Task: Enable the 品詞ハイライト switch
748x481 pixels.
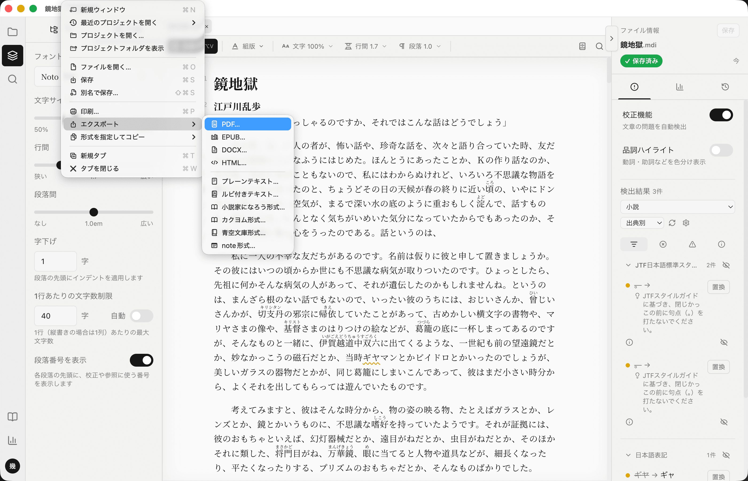Action: (721, 150)
